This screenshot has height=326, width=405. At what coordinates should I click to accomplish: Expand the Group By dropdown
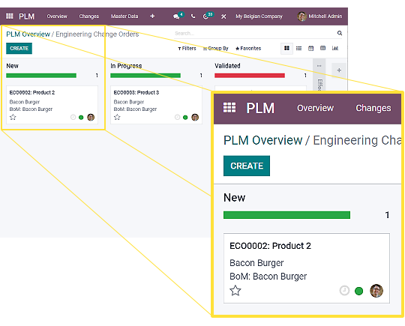coord(216,48)
